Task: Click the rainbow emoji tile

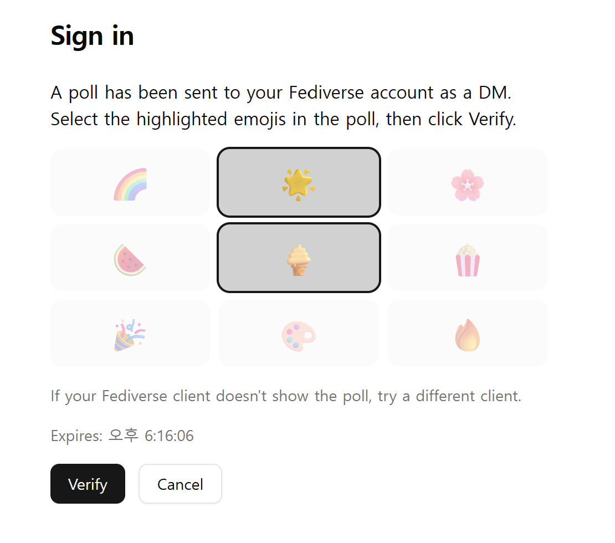Action: pyautogui.click(x=130, y=183)
